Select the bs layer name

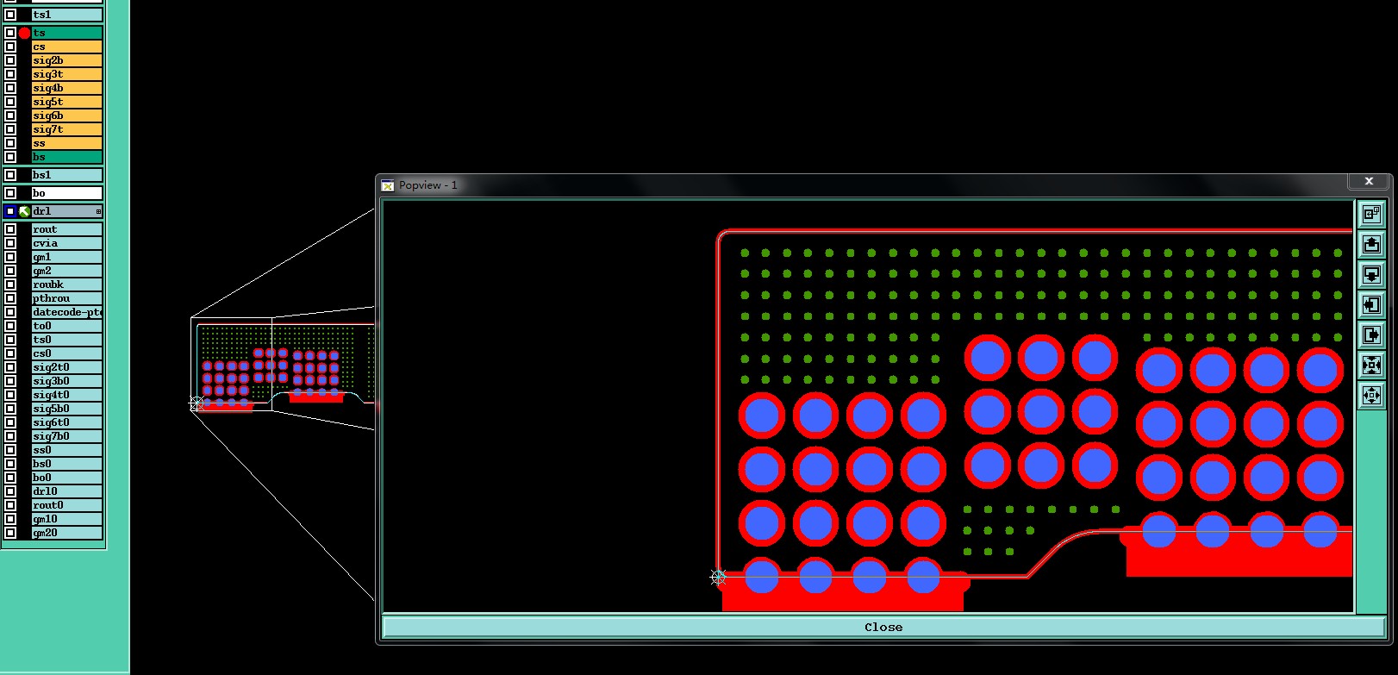click(67, 157)
